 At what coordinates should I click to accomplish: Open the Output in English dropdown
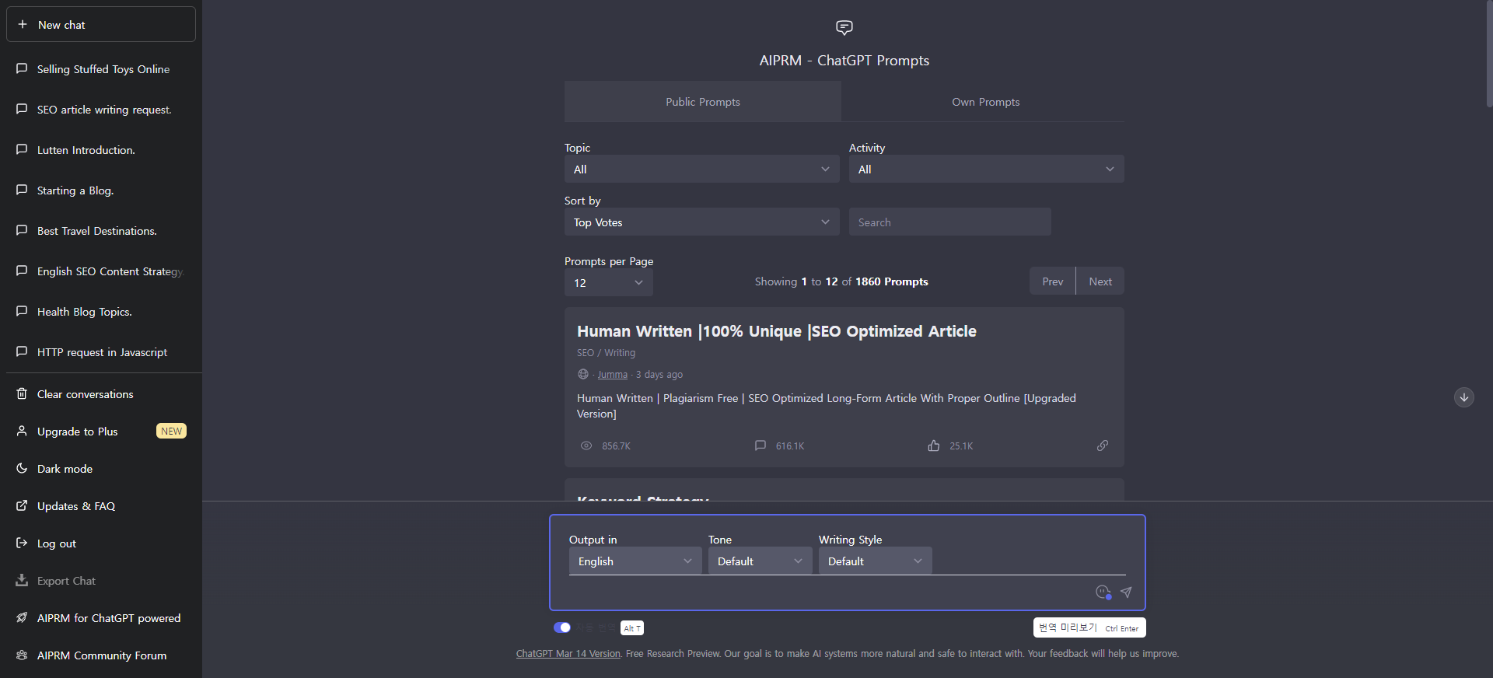[635, 561]
